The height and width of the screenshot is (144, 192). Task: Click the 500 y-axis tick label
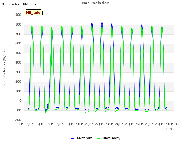(18, 53)
